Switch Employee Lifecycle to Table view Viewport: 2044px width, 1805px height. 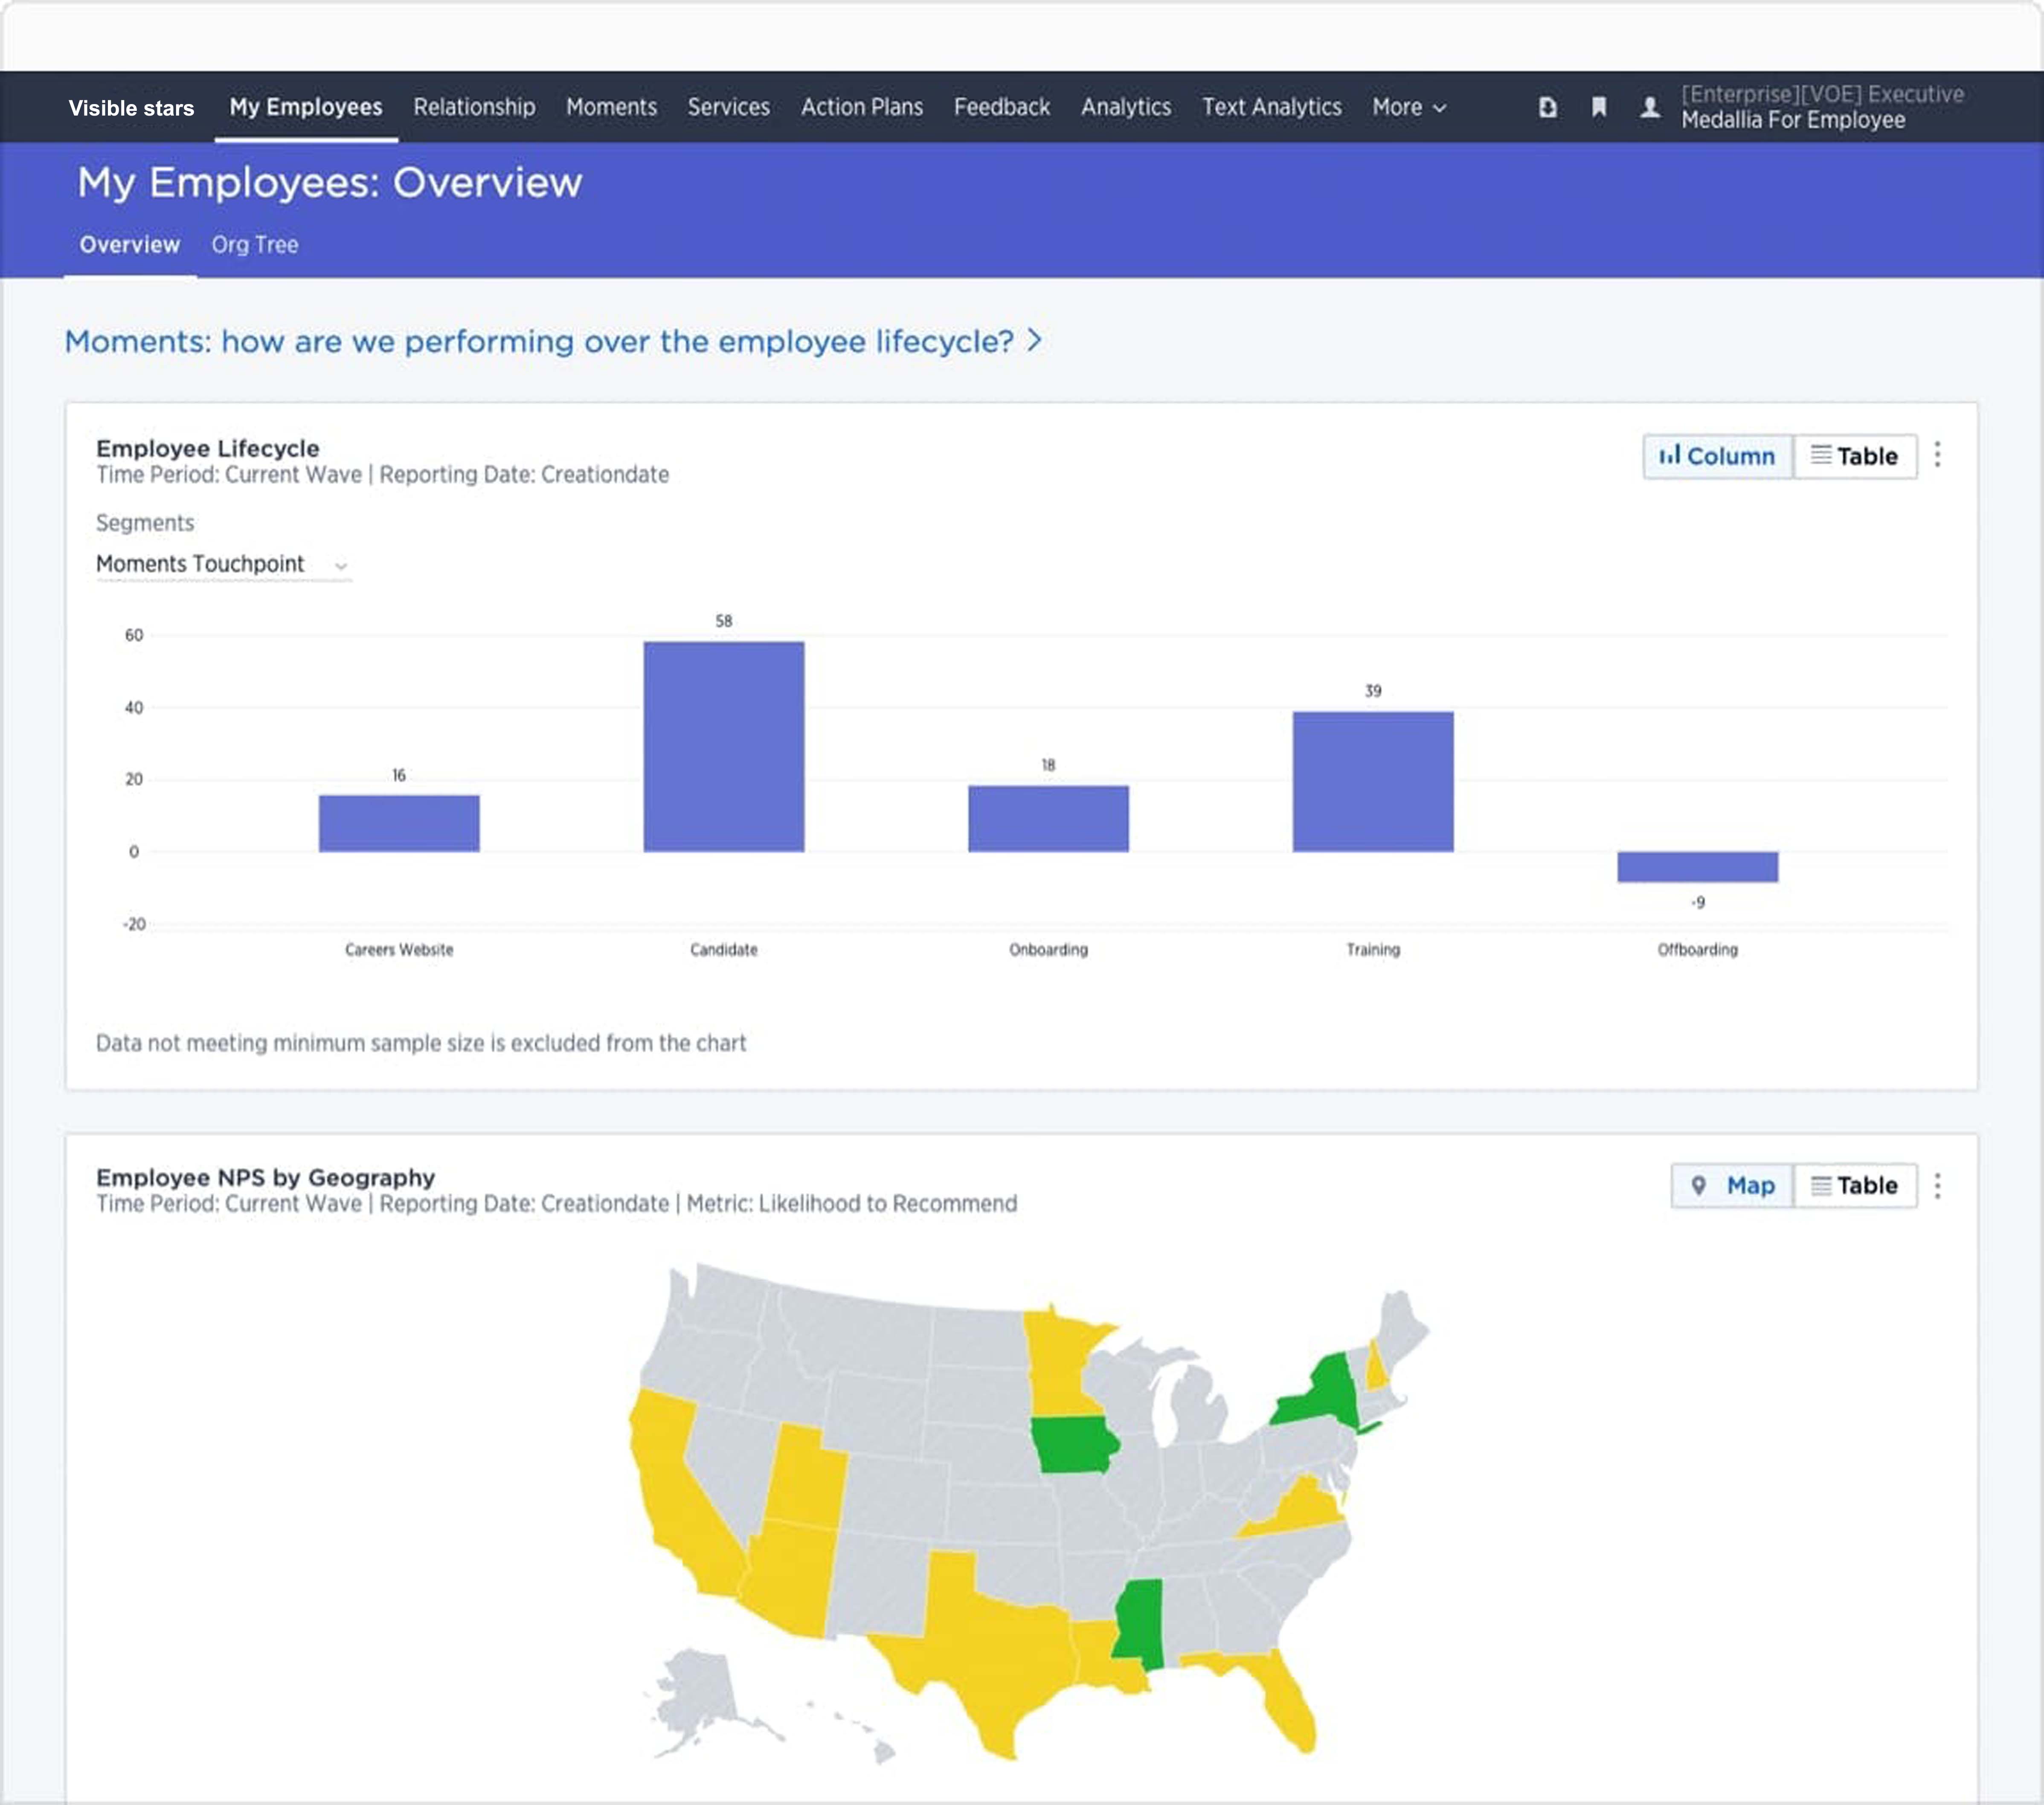tap(1854, 456)
